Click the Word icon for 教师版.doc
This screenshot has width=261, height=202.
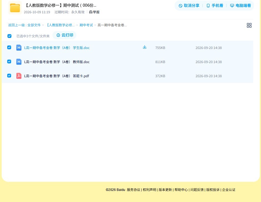19,62
